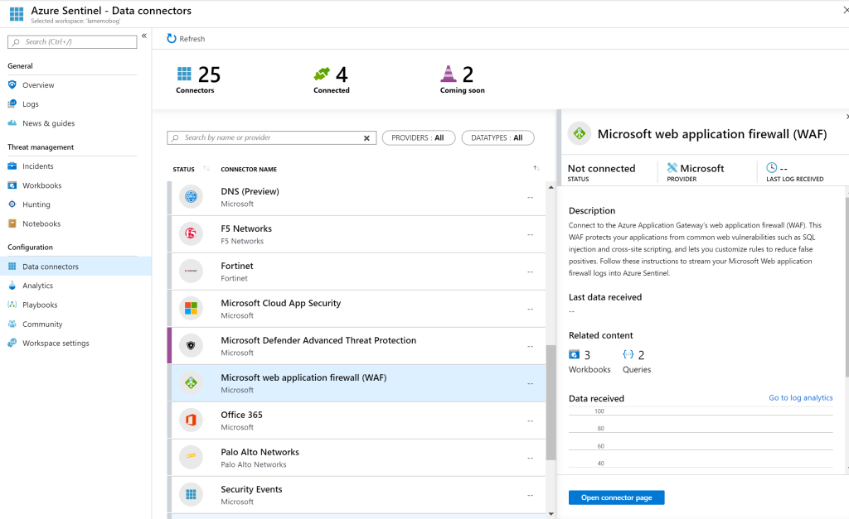This screenshot has width=849, height=519.
Task: Select the F5 Networks connector icon
Action: (191, 233)
